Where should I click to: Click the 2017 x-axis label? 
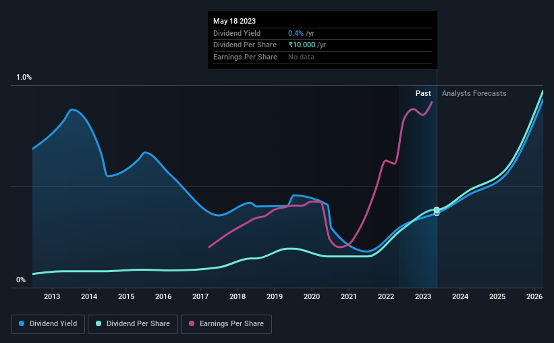point(200,296)
